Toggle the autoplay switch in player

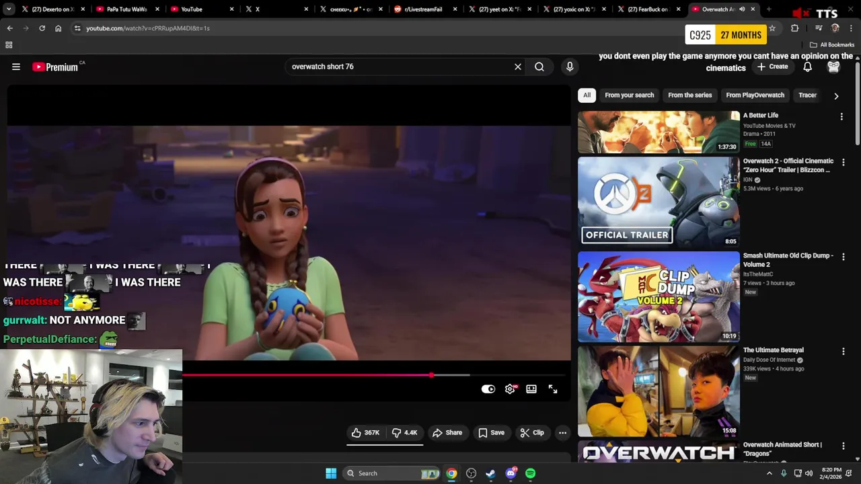[x=488, y=389]
